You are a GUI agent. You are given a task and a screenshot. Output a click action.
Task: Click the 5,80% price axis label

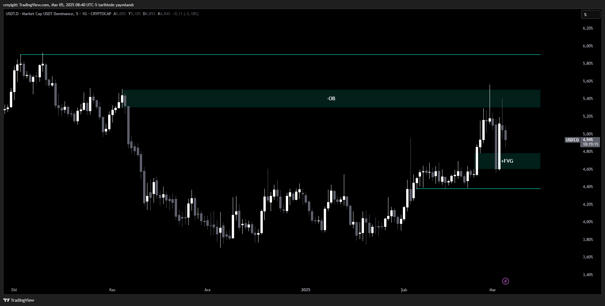click(588, 63)
